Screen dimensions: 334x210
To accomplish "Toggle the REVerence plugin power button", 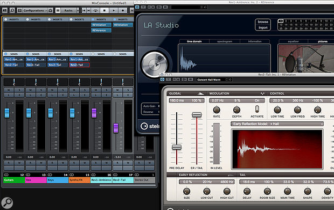I will pos(137,7).
